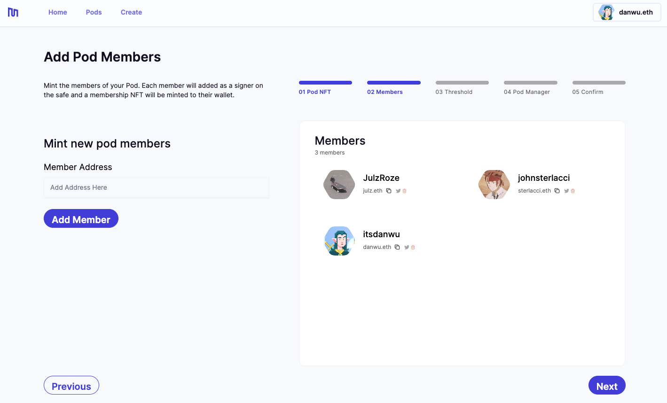This screenshot has height=403, width=667.
Task: Click the julz.eth address text
Action: point(373,191)
